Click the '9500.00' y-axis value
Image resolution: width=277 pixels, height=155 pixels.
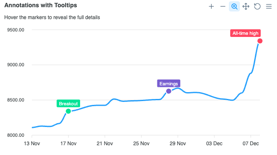[x=16, y=30]
